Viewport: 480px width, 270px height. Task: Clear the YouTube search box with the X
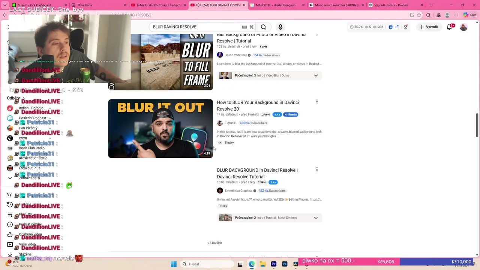[x=252, y=27]
